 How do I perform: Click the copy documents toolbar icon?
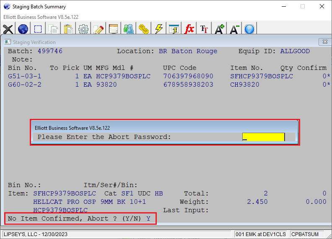coord(53,29)
